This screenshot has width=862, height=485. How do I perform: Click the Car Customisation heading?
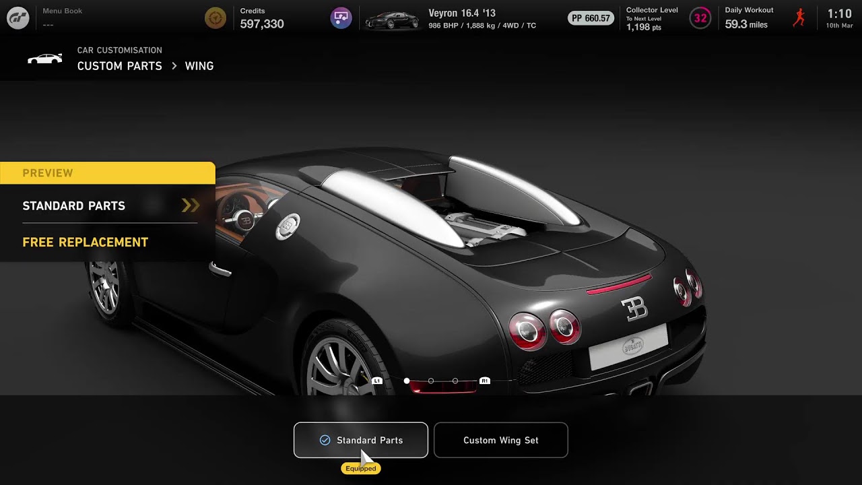(x=119, y=51)
